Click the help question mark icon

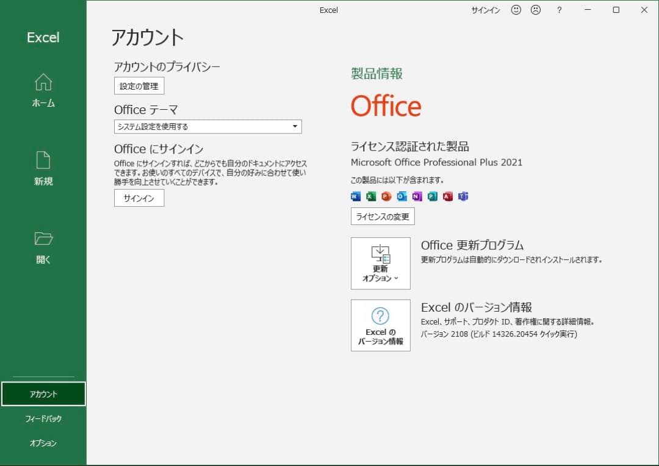pos(559,10)
